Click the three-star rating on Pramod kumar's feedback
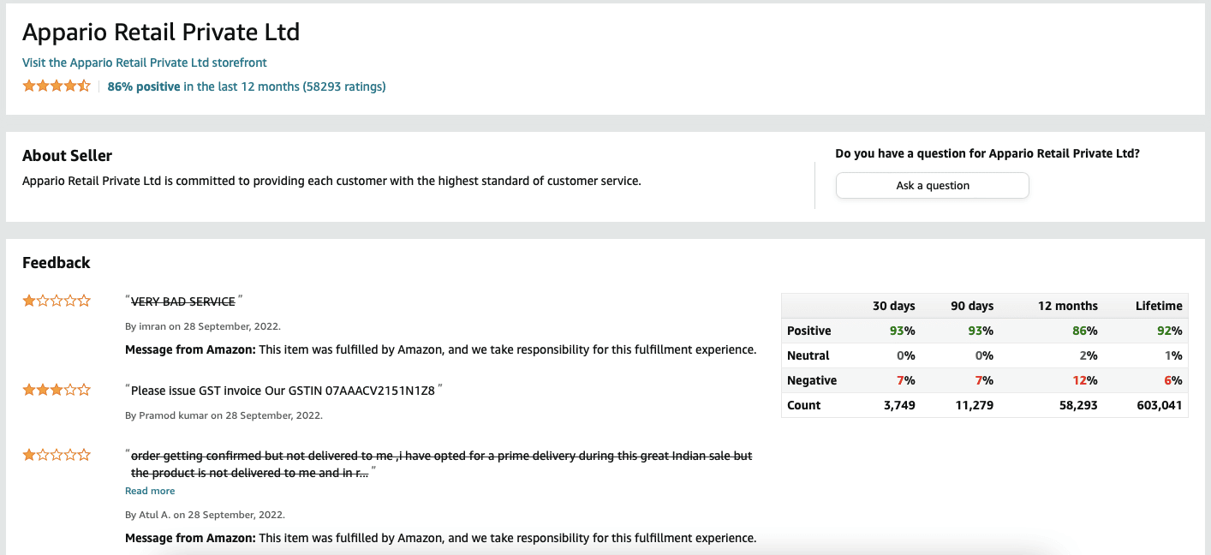Image resolution: width=1211 pixels, height=555 pixels. click(x=56, y=390)
